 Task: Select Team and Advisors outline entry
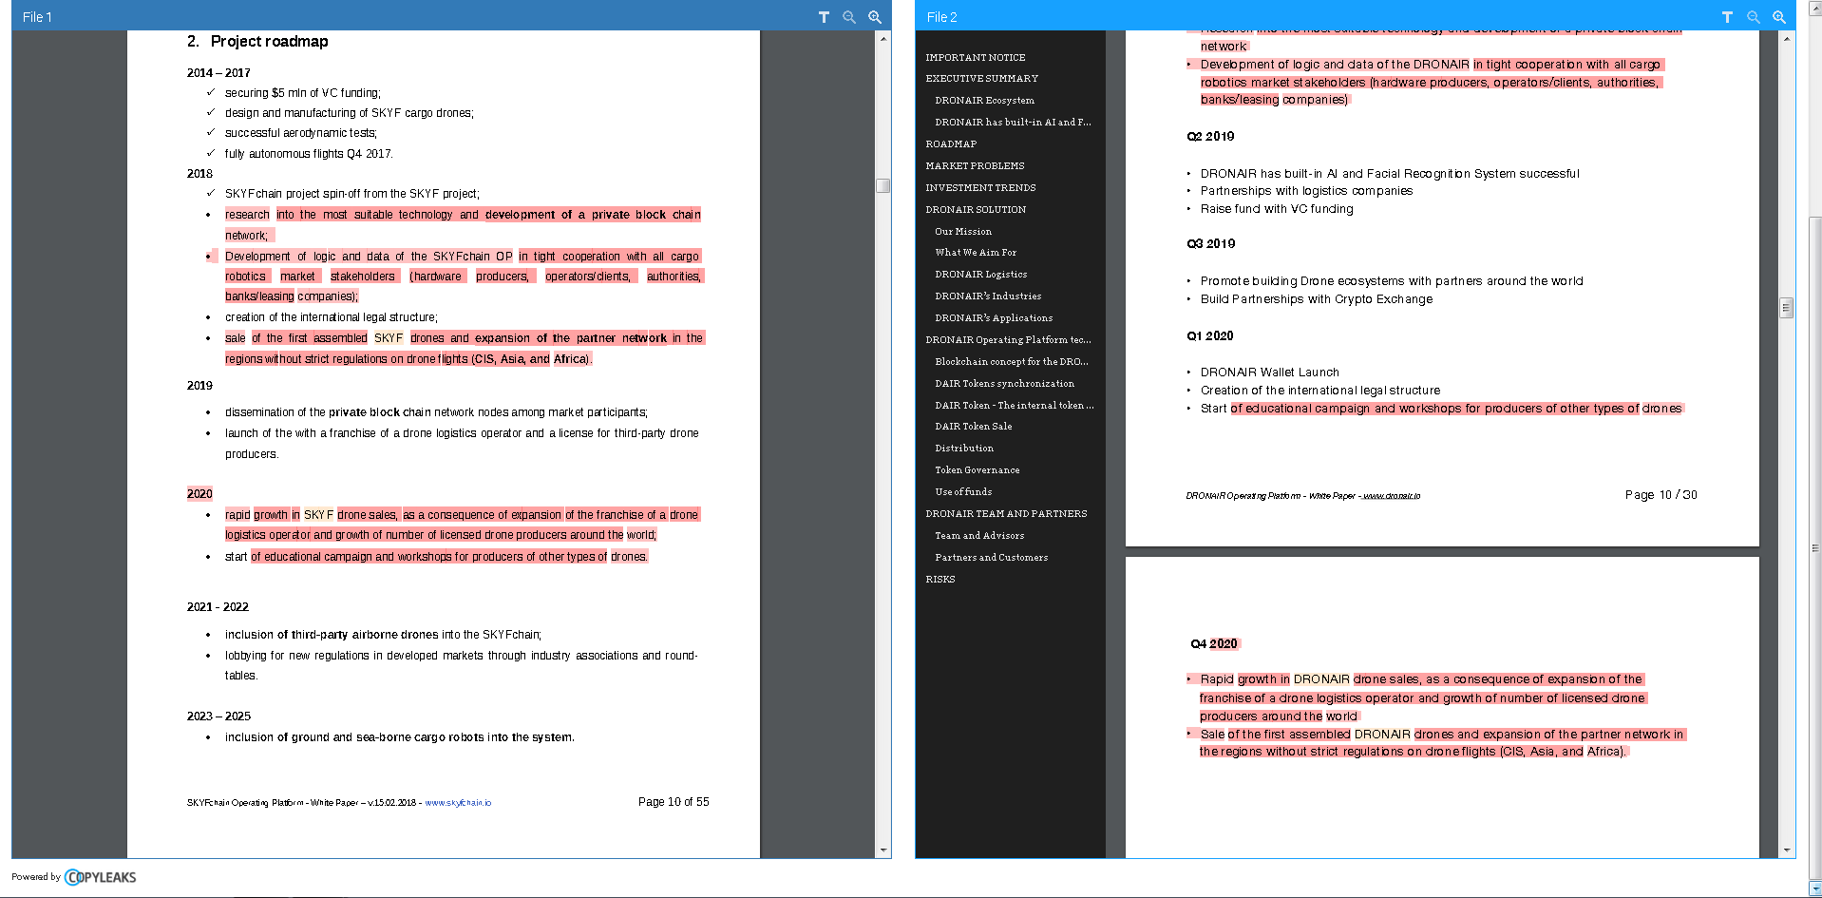[979, 535]
